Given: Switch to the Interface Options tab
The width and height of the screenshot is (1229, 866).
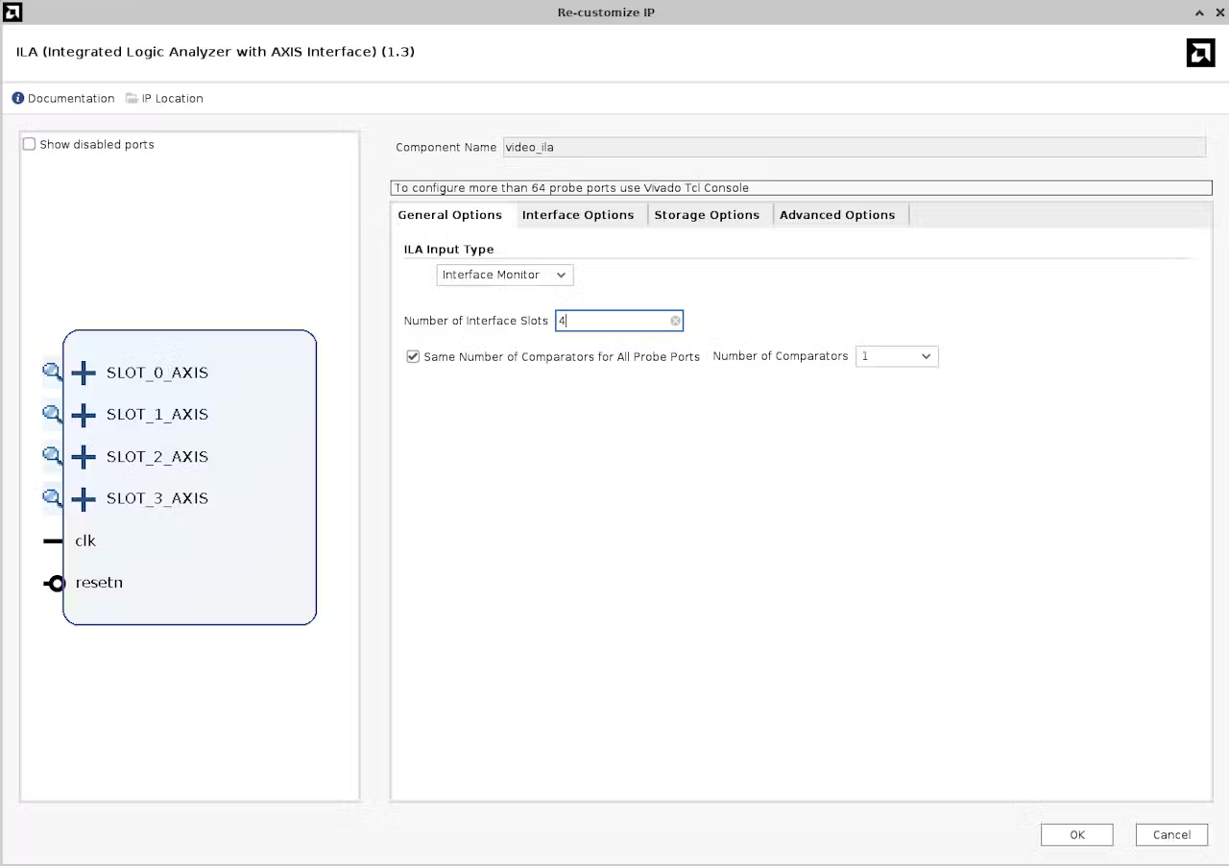Looking at the screenshot, I should (578, 215).
